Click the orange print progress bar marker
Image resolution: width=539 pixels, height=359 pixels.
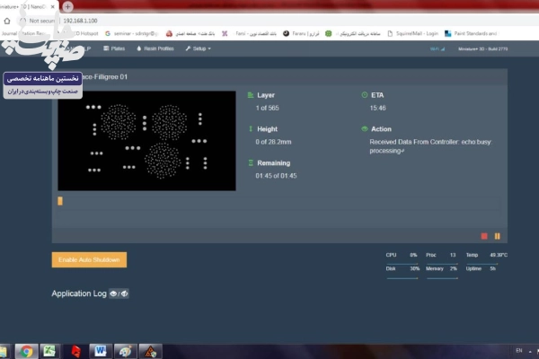pos(60,201)
